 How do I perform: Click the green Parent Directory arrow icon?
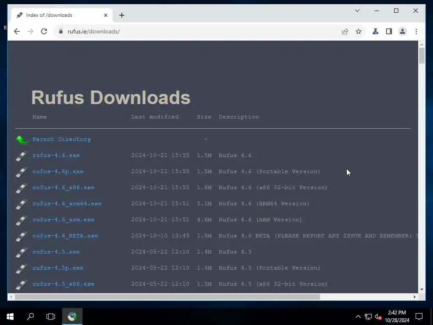(x=22, y=140)
